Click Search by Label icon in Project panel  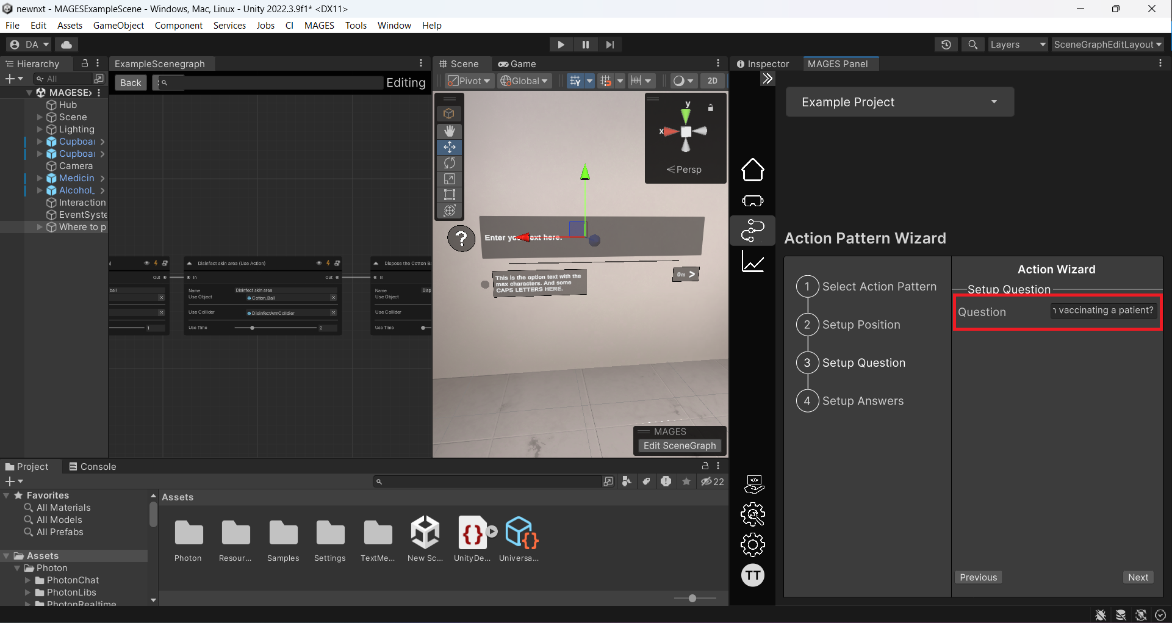coord(646,481)
